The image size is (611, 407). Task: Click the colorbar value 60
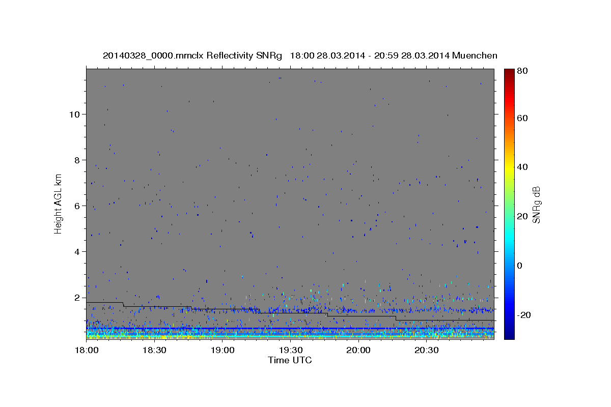522,118
